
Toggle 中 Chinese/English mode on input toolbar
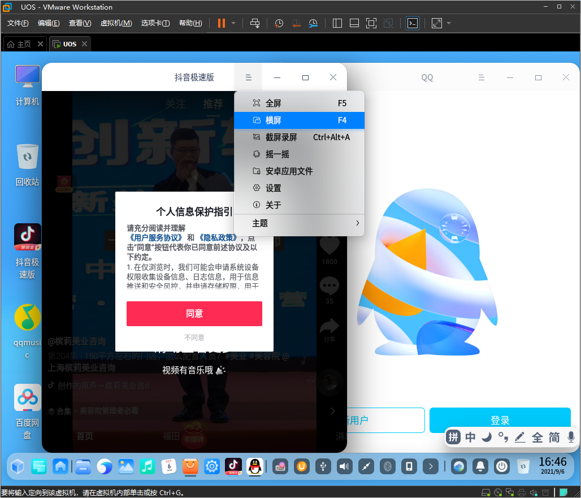pos(470,437)
